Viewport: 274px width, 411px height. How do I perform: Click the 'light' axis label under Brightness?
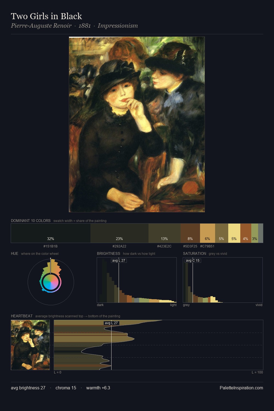coord(173,305)
